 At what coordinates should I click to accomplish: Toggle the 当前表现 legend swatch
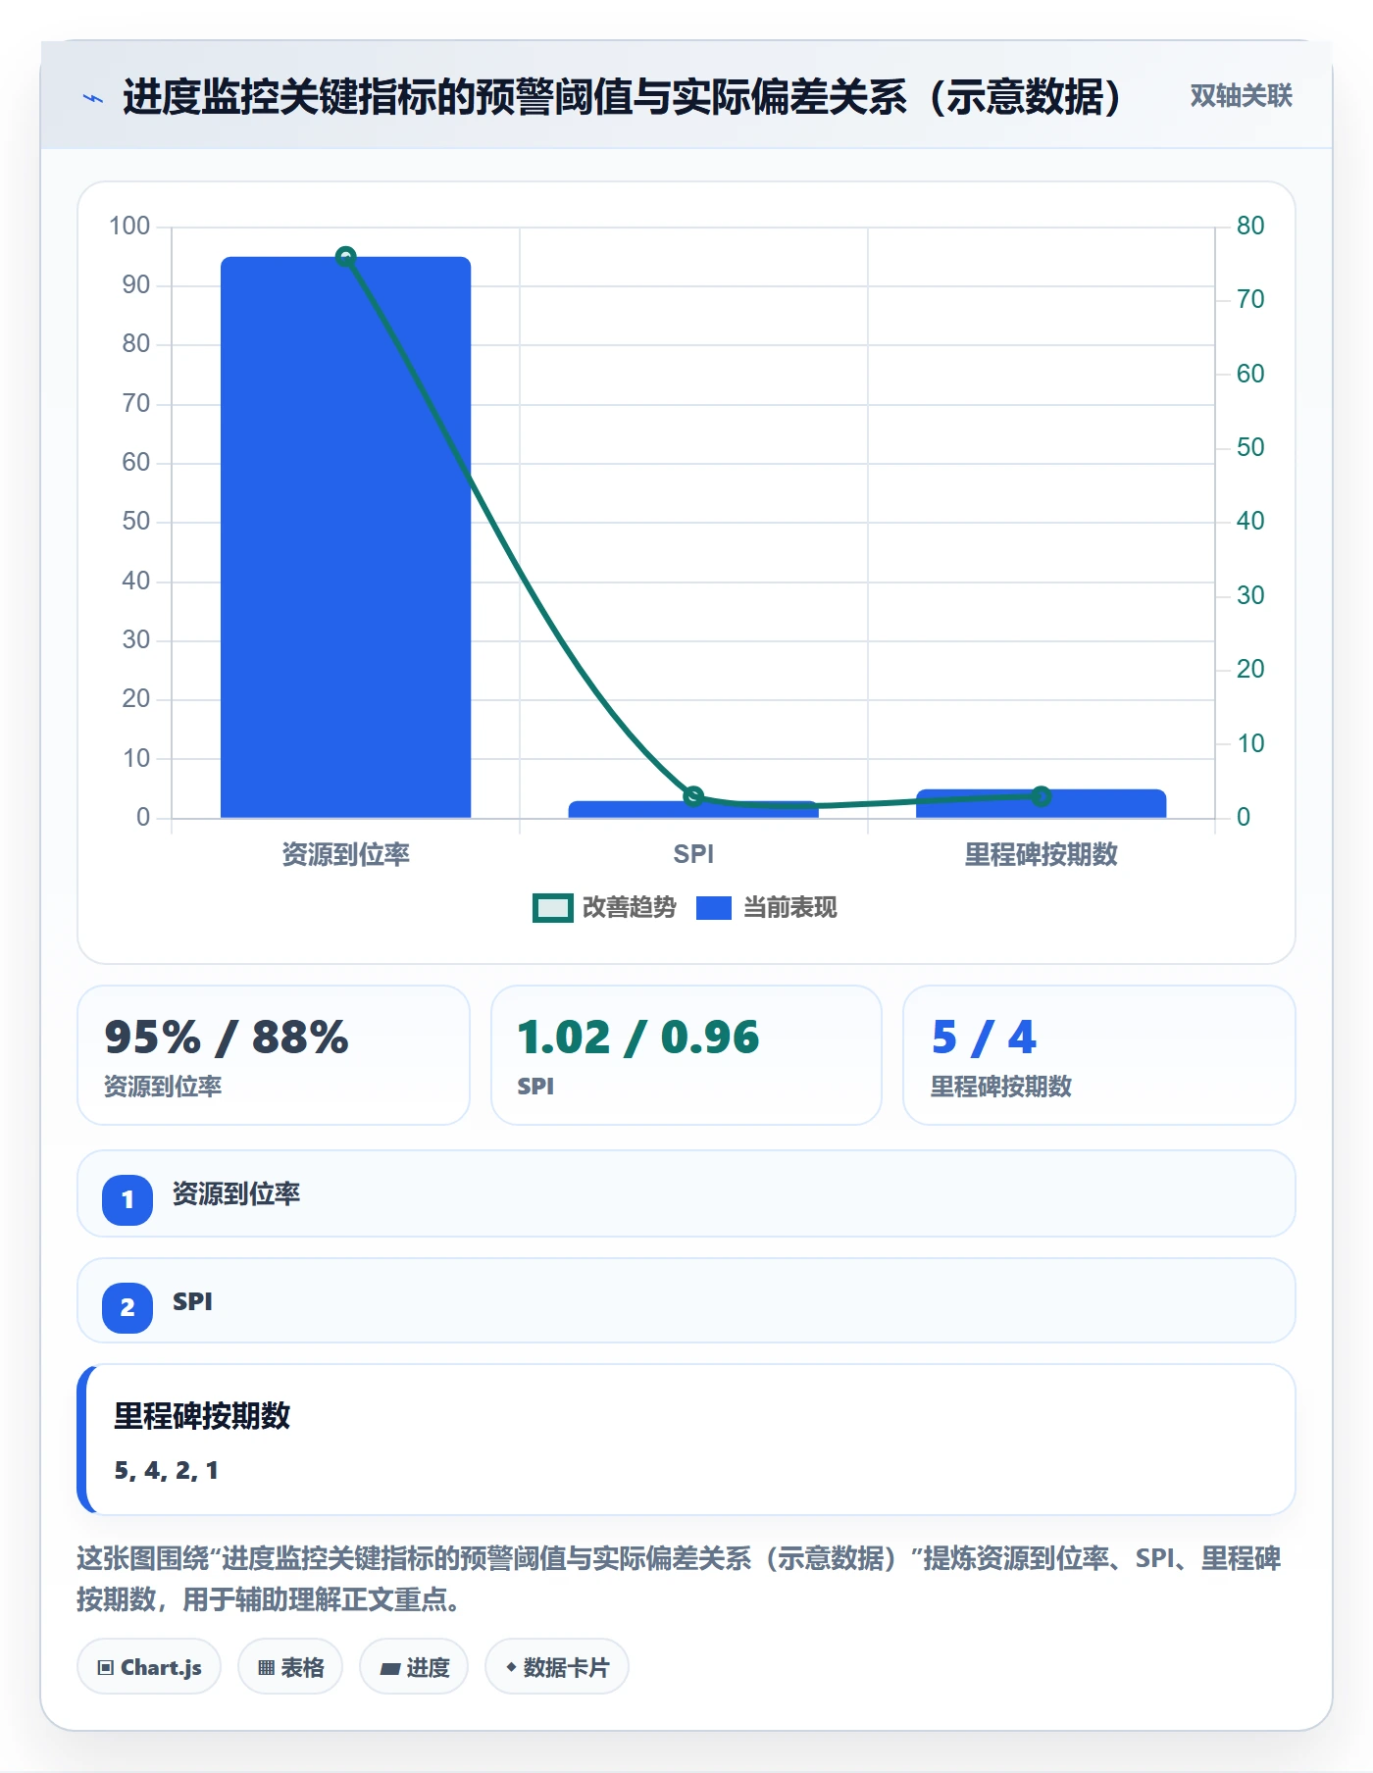click(714, 908)
